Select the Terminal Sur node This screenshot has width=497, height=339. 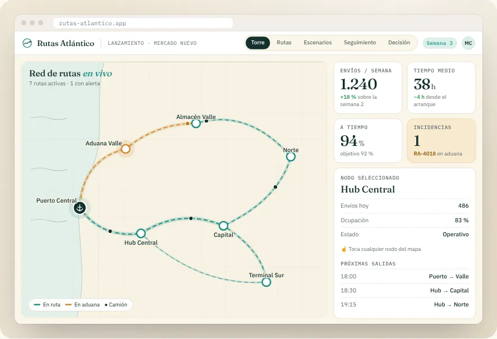(266, 282)
